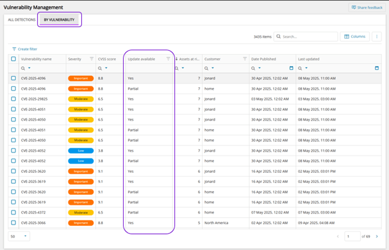Screen dimensions: 389x250
Task: Open the Date Published calendar picker
Action: pos(291,68)
